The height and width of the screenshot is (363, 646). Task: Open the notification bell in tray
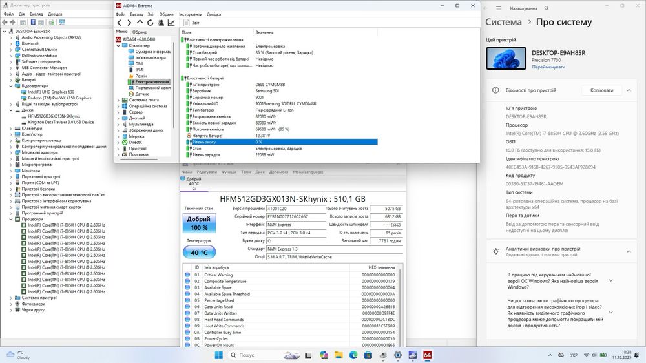638,355
